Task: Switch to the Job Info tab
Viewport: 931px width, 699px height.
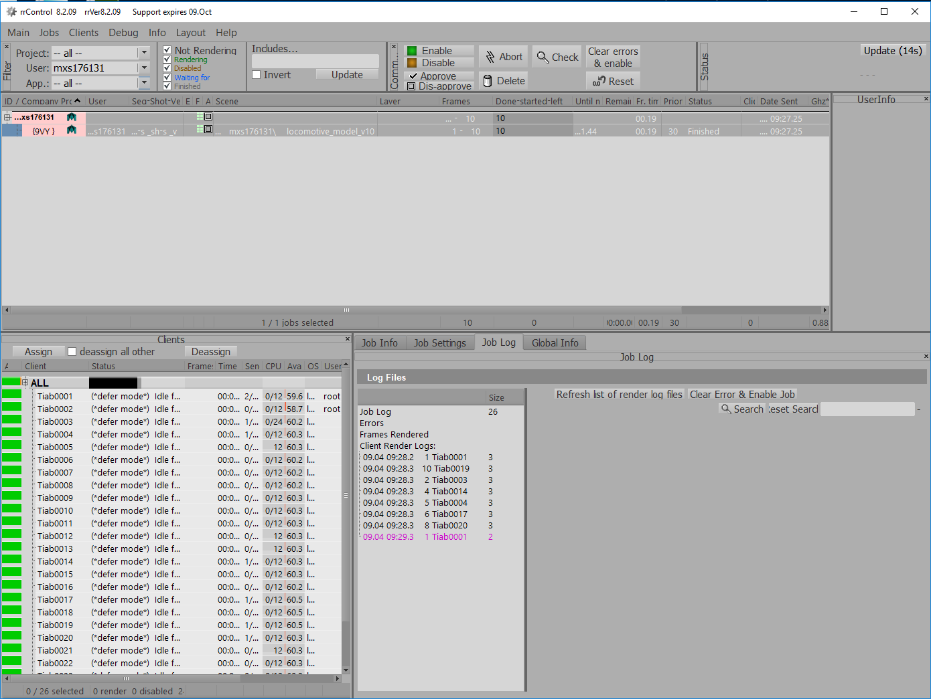Action: coord(380,343)
